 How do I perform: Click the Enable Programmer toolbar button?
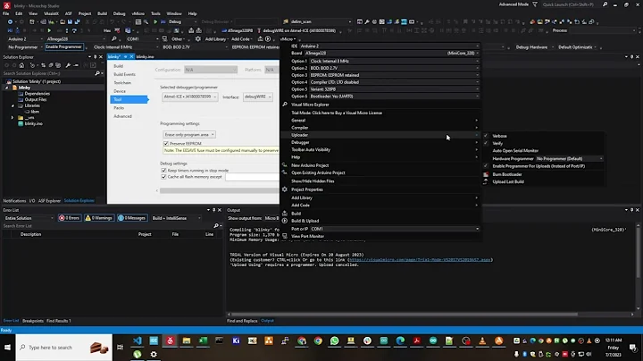point(63,47)
